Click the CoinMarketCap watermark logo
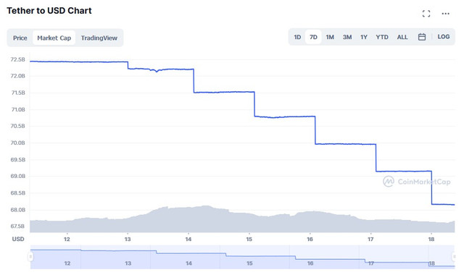Image resolution: width=464 pixels, height=275 pixels. [x=417, y=182]
